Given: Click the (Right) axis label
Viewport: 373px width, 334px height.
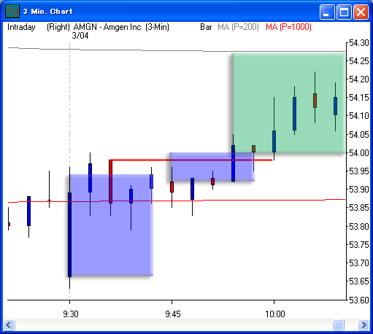Looking at the screenshot, I should coord(58,27).
